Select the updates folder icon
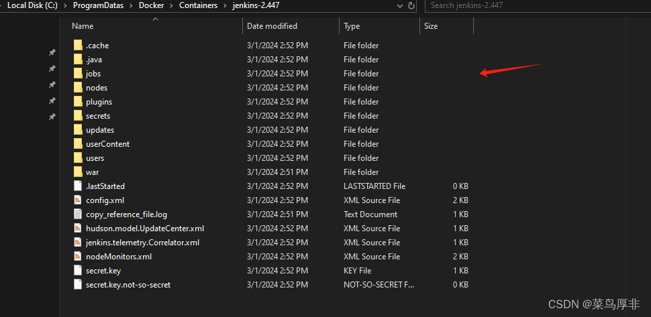Screen dimensions: 651x317 point(78,130)
